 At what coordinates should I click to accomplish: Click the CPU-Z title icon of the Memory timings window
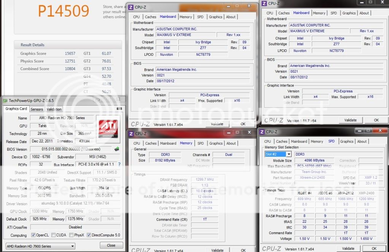[131, 134]
